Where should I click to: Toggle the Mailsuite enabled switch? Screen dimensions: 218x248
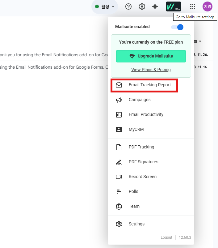[x=177, y=27]
